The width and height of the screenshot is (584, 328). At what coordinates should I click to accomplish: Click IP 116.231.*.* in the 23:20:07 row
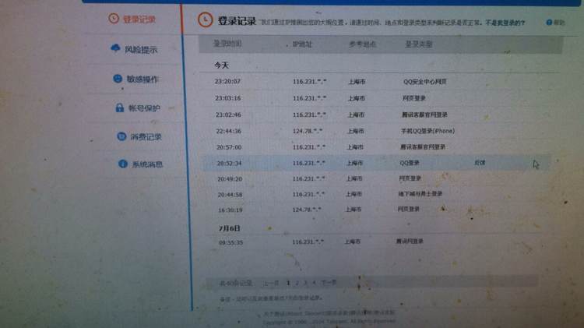309,81
